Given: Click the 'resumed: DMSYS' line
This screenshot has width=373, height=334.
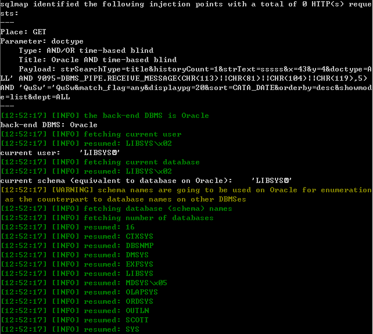Looking at the screenshot, I should pyautogui.click(x=75, y=255).
